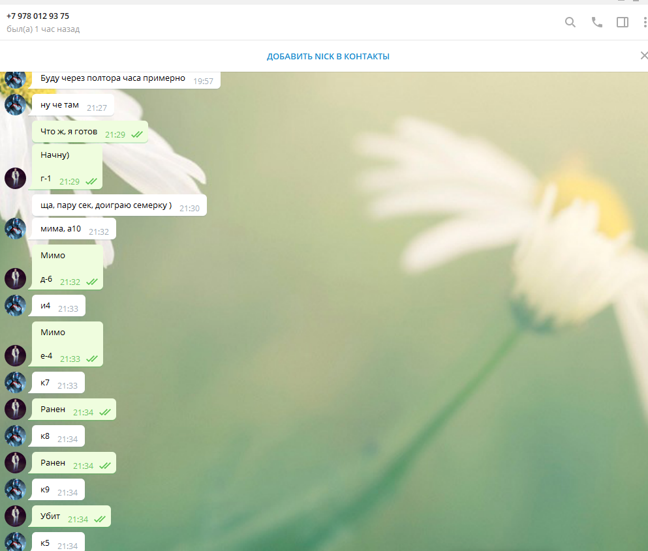Image resolution: width=648 pixels, height=551 pixels.
Task: Select message «Буду через полтора часа примерно»
Action: (x=126, y=80)
